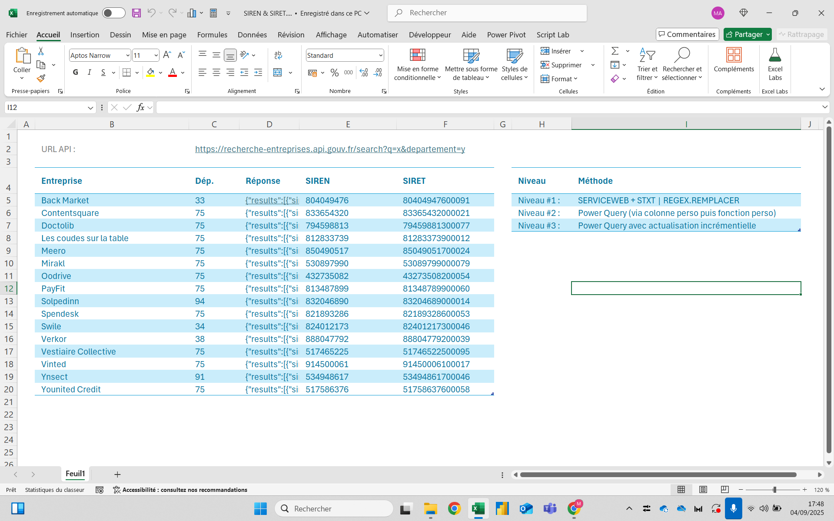This screenshot has width=834, height=521.
Task: Apply the red font color swatch
Action: tap(173, 73)
